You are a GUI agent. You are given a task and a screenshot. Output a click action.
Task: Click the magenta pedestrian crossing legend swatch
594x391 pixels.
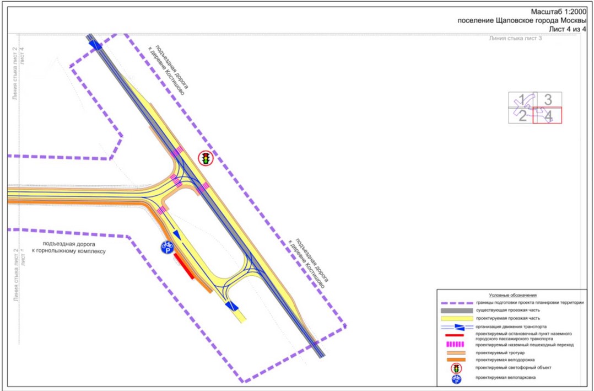point(457,345)
